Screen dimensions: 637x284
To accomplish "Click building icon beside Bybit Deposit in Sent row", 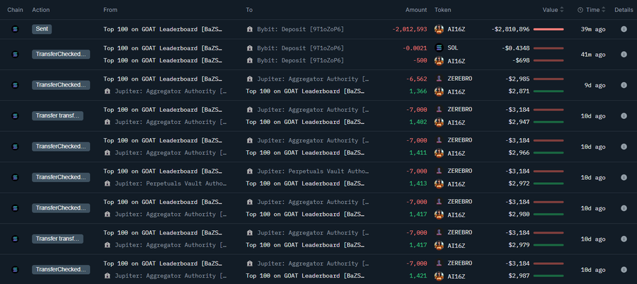I will 249,29.
